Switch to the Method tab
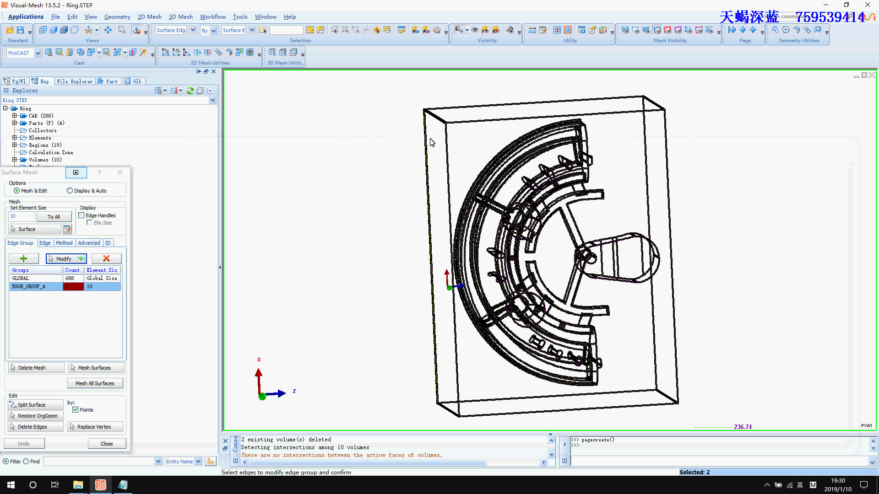Viewport: 879px width, 494px height. click(64, 243)
